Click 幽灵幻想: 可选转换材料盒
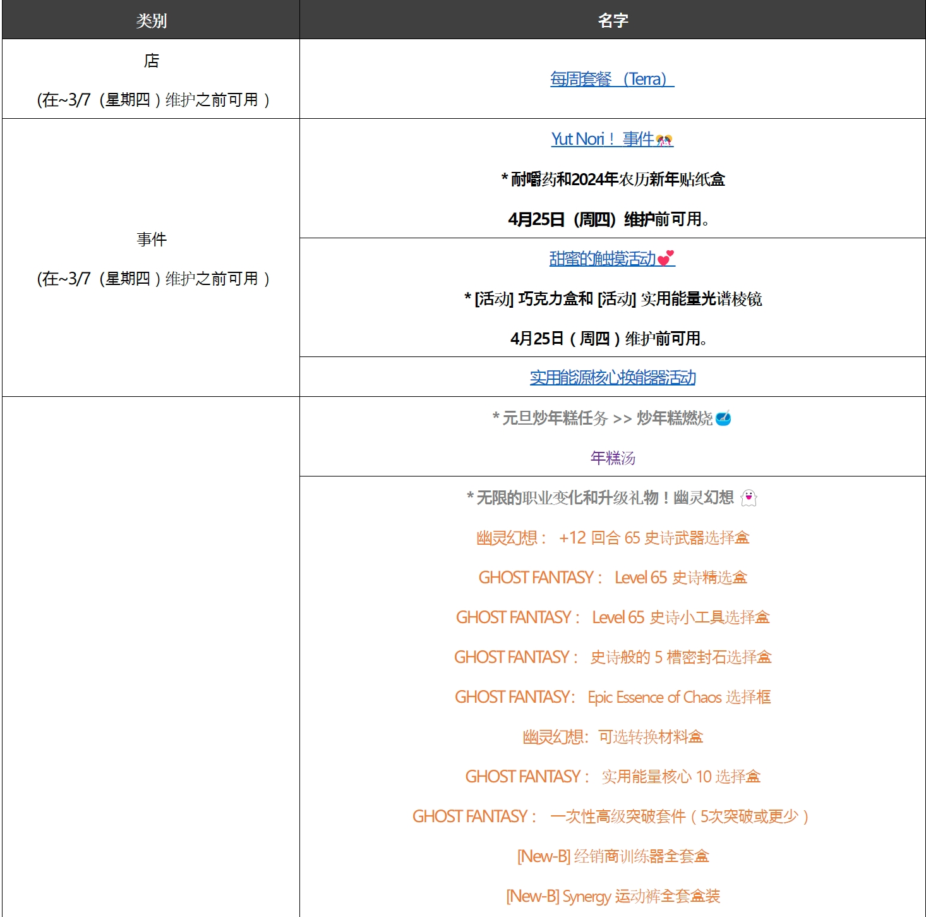 click(613, 737)
